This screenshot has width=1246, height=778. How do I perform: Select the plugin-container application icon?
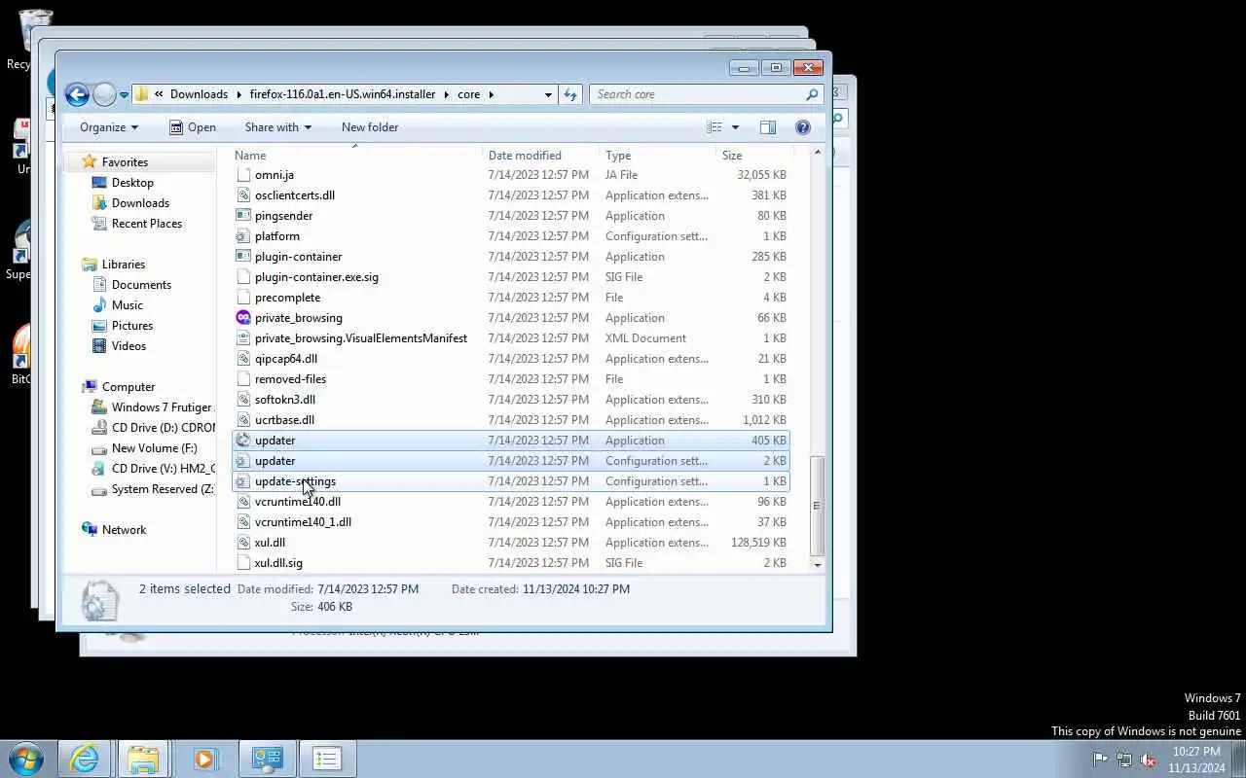(x=243, y=257)
